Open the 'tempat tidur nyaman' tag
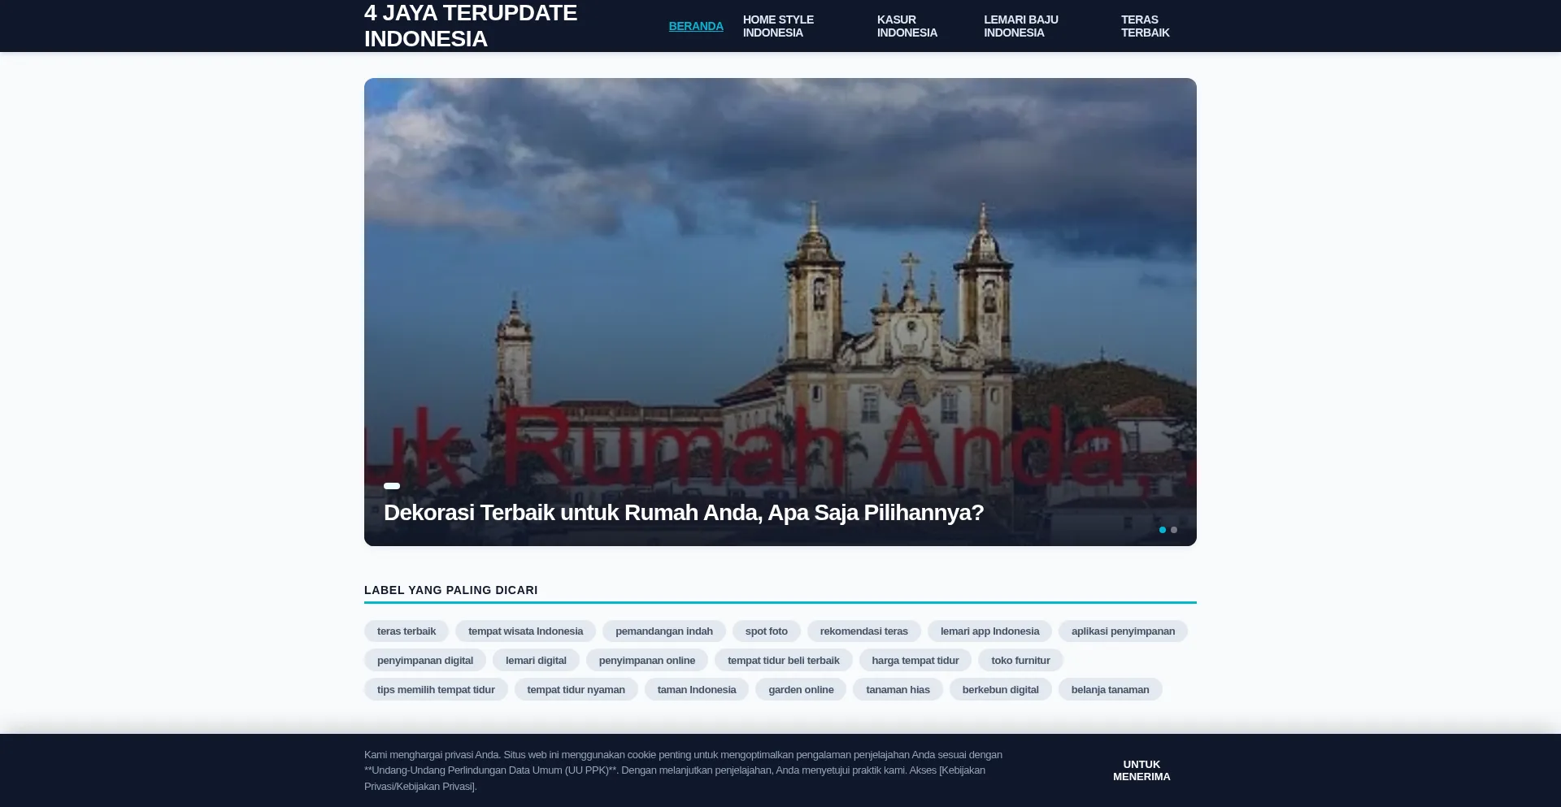This screenshot has width=1561, height=807. point(576,690)
